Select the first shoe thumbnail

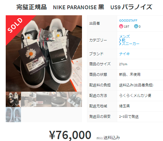tap(13, 99)
